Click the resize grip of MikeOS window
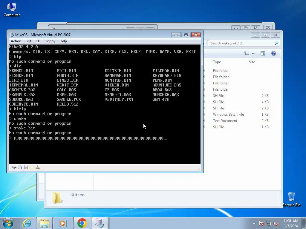Viewport: 306px width, 229px height. point(199,169)
